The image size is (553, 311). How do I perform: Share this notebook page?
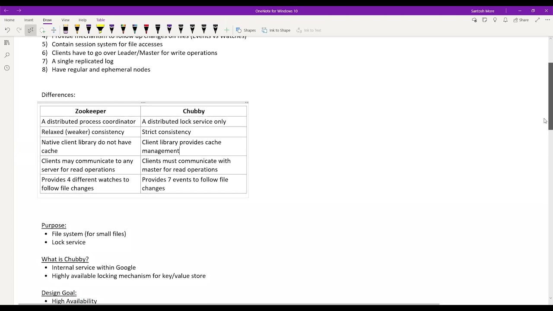pos(521,20)
